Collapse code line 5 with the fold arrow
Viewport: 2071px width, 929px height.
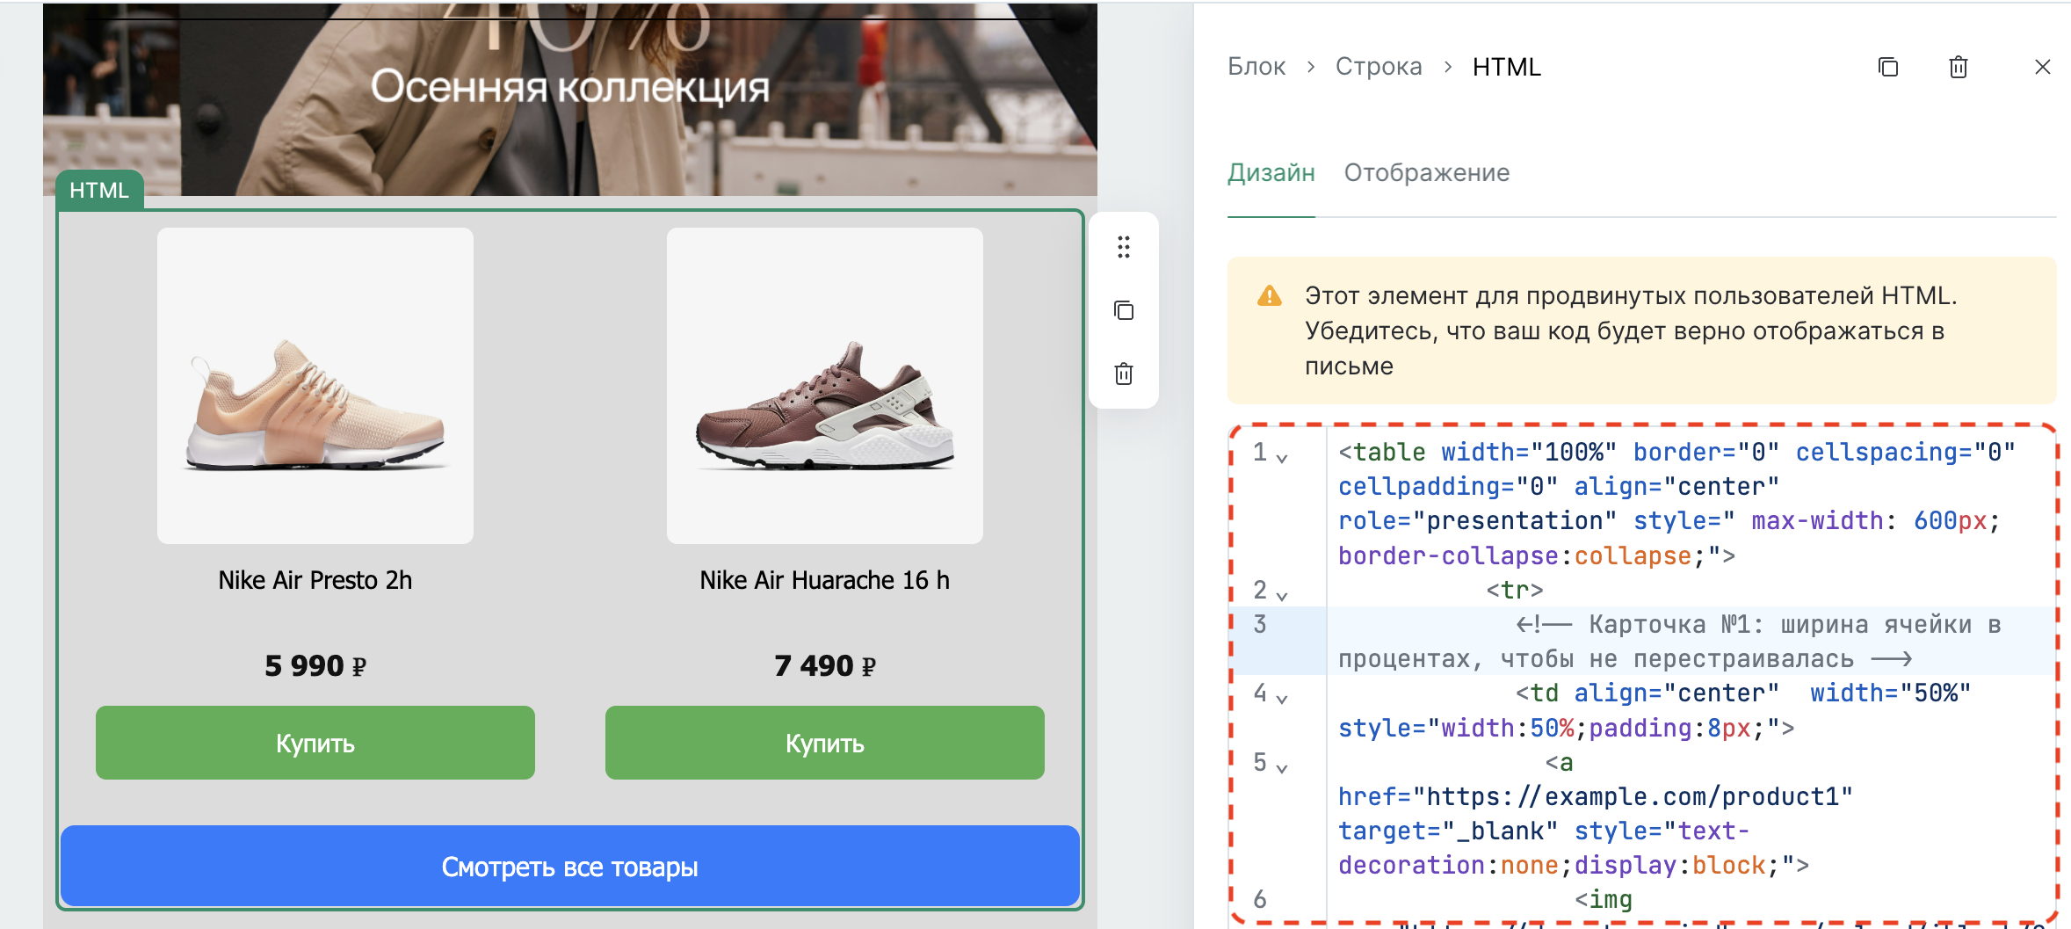pyautogui.click(x=1282, y=768)
